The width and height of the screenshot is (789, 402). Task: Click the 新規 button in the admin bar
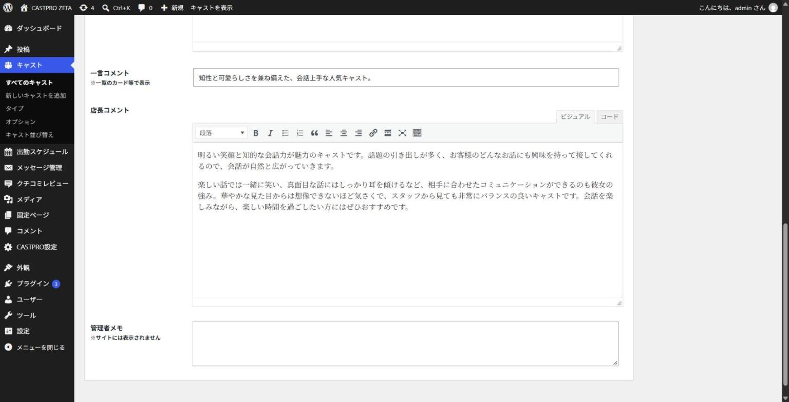(172, 8)
